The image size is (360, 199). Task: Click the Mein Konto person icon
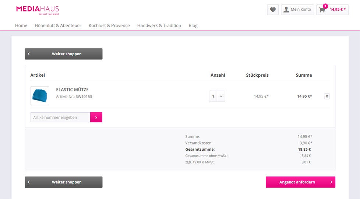click(x=286, y=10)
